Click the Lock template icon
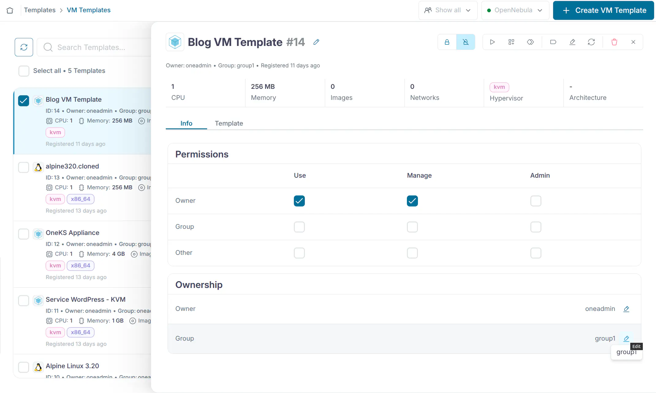Viewport: 656px width, 393px height. point(447,42)
